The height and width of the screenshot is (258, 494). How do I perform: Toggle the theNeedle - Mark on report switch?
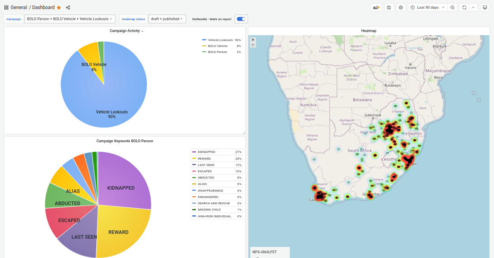[x=241, y=19]
